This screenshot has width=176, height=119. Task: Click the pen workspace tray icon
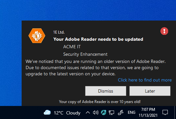click(x=121, y=112)
